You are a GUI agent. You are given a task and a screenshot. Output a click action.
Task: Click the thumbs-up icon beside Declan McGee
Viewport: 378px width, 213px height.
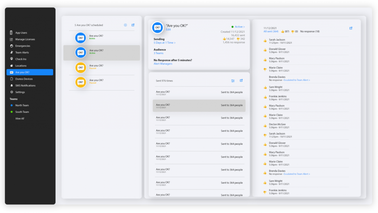265,126
